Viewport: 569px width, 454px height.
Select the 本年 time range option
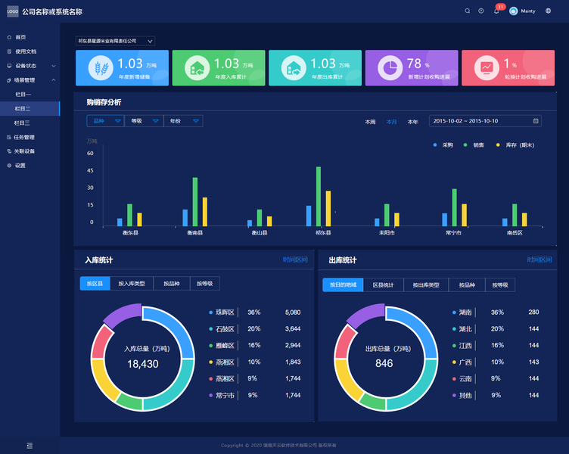pos(413,122)
